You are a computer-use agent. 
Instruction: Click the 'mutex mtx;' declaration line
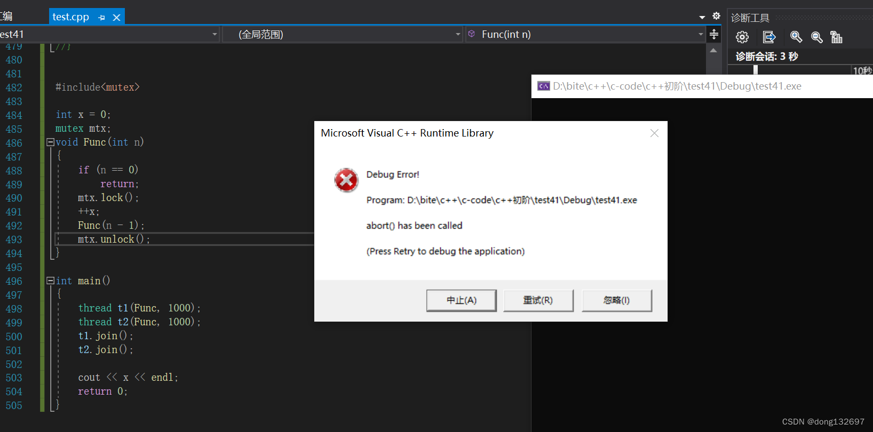coord(83,129)
